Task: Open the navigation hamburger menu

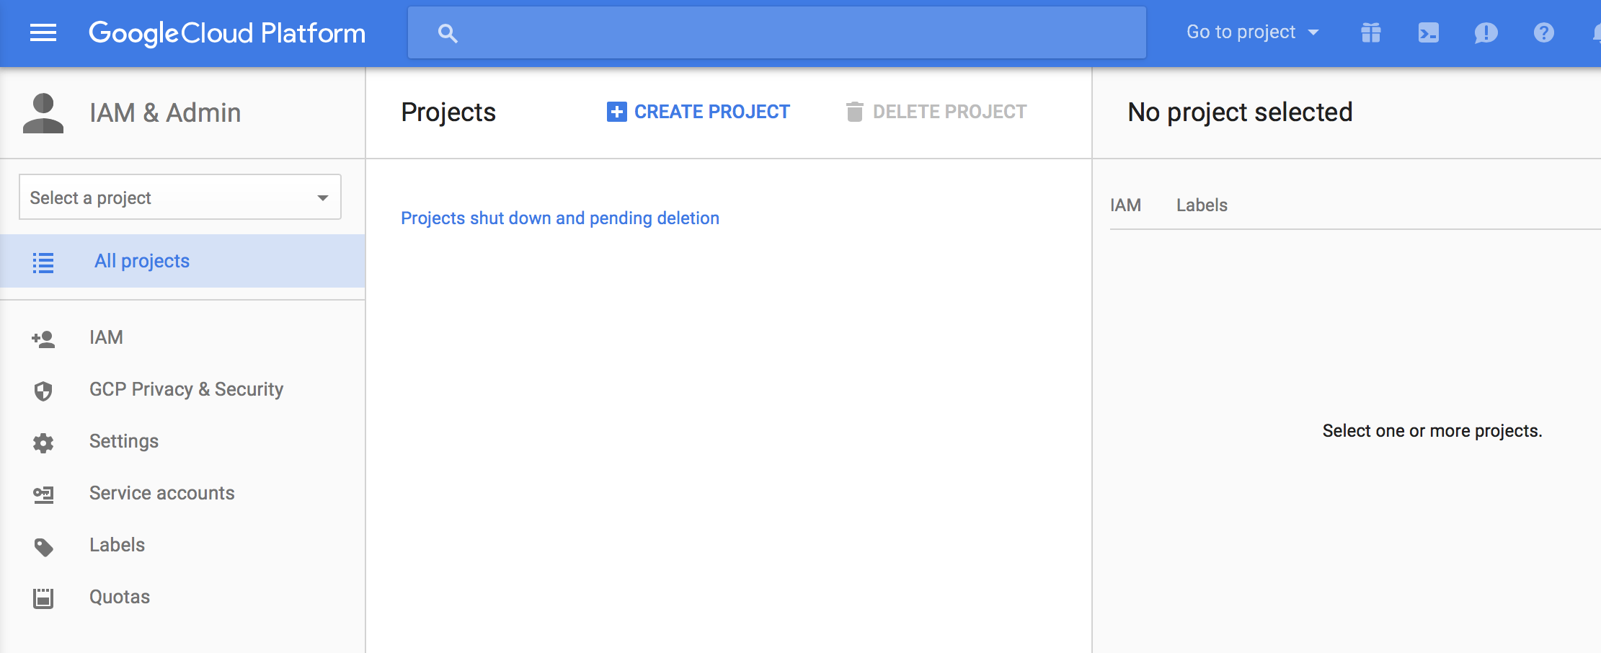Action: pos(42,32)
